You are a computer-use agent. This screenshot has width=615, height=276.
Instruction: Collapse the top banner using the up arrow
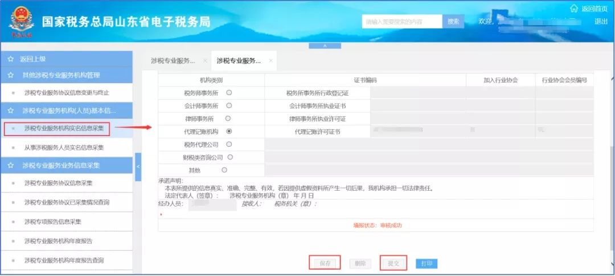click(325, 46)
